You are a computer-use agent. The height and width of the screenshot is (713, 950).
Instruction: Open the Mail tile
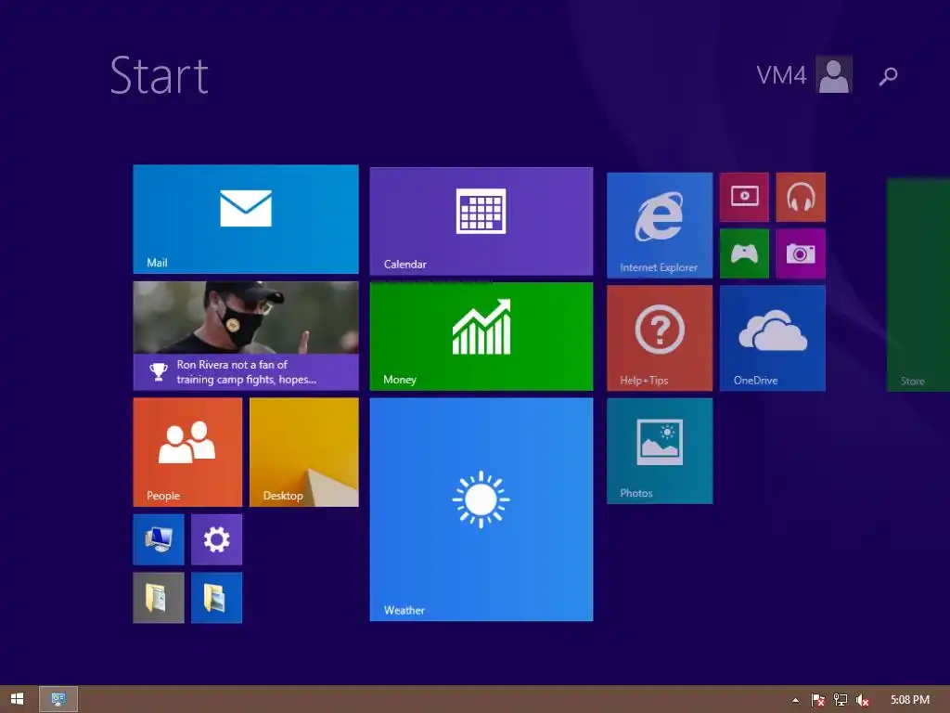245,219
